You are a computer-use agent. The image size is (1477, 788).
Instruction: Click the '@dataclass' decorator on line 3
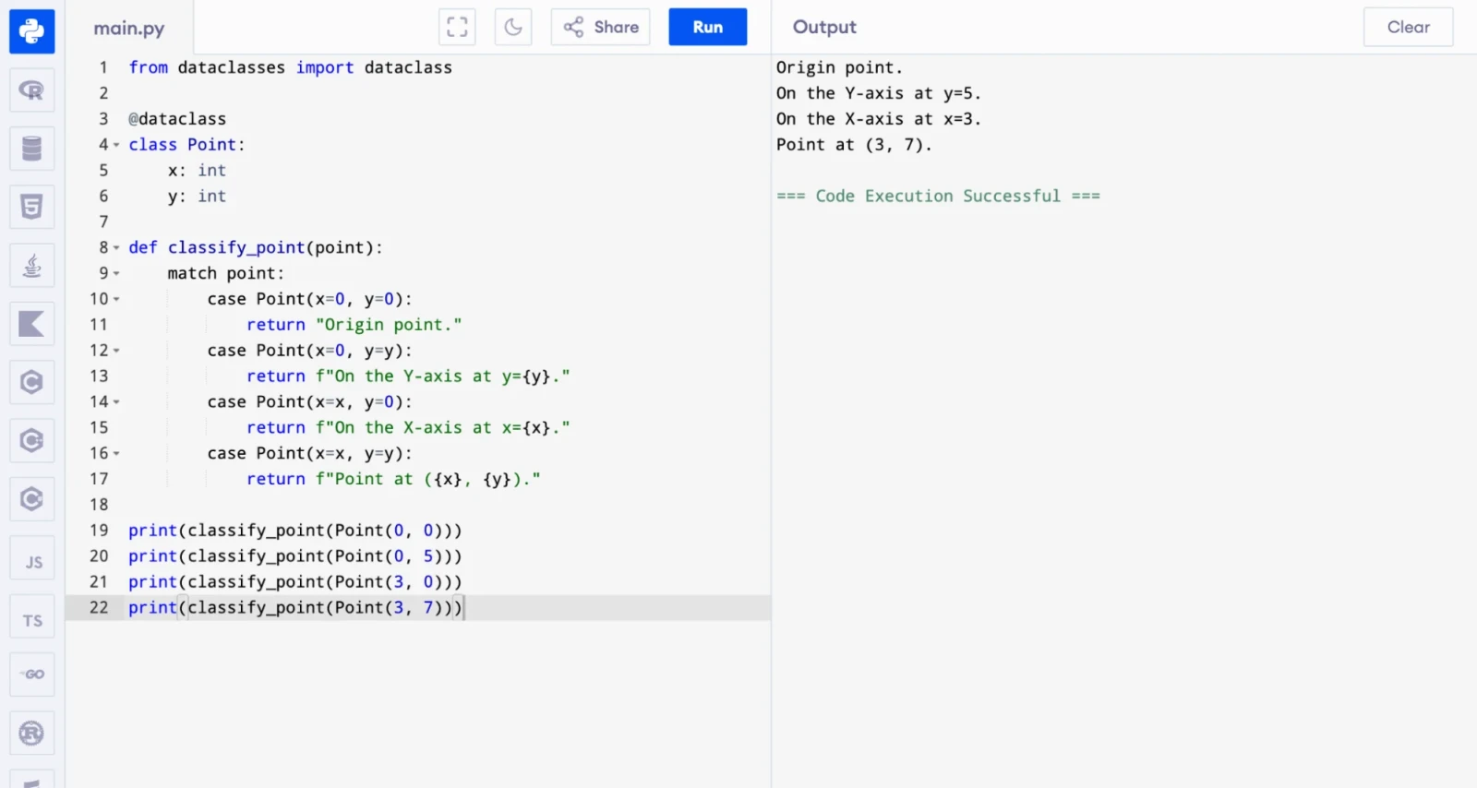pyautogui.click(x=177, y=119)
